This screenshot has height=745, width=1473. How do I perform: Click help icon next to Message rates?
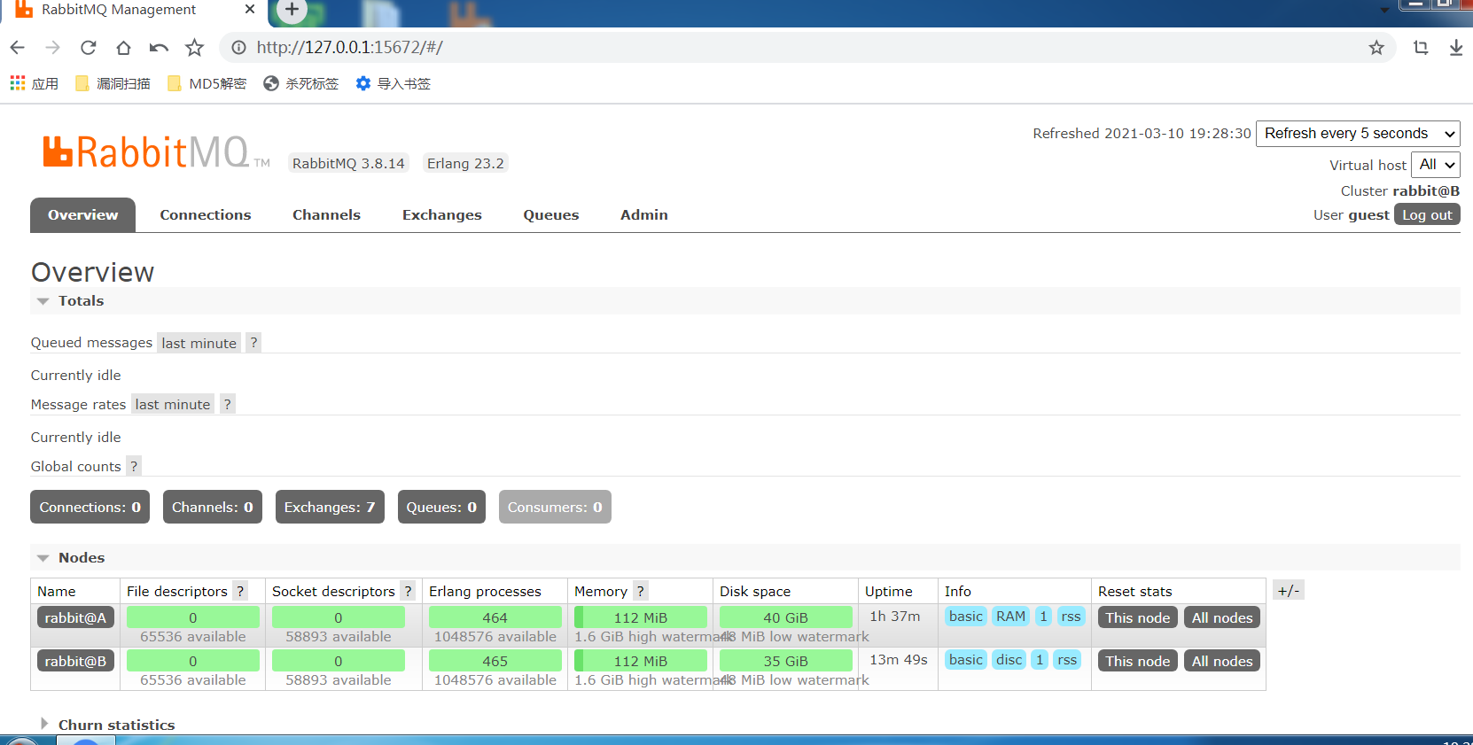(x=228, y=404)
